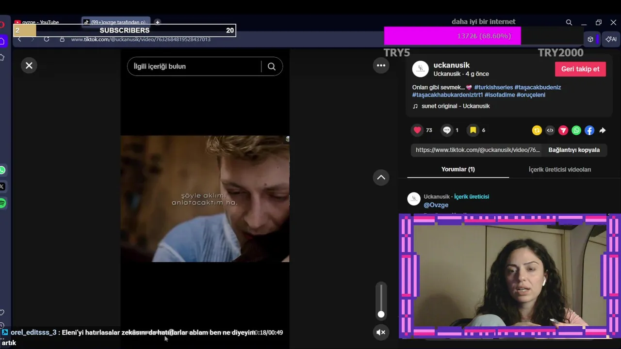This screenshot has width=621, height=349.
Task: Close the TikTok video viewer with X
Action: pyautogui.click(x=29, y=65)
